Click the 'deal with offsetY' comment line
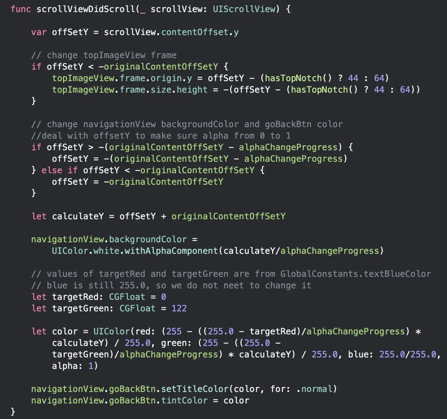The height and width of the screenshot is (419, 447). pos(161,136)
